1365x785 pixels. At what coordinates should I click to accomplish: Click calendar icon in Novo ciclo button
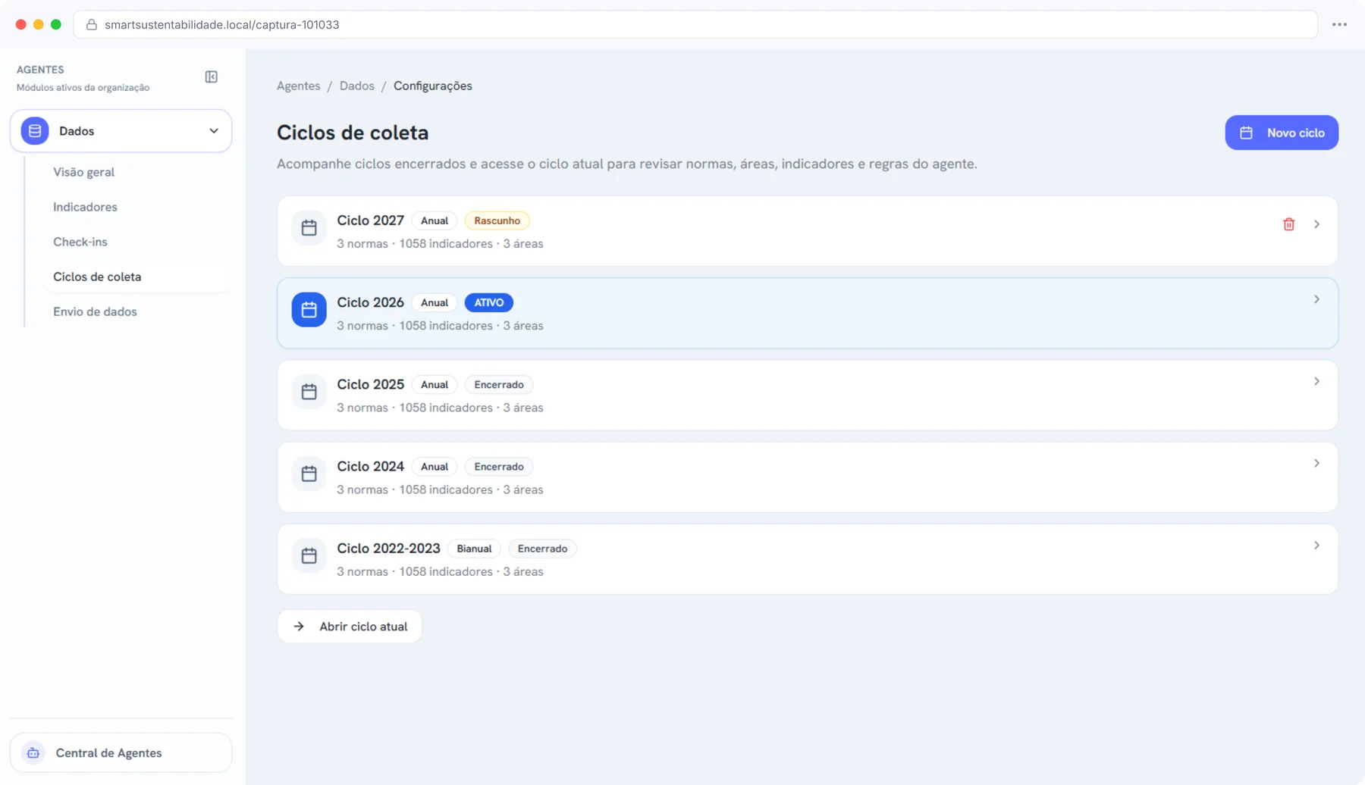(x=1246, y=133)
